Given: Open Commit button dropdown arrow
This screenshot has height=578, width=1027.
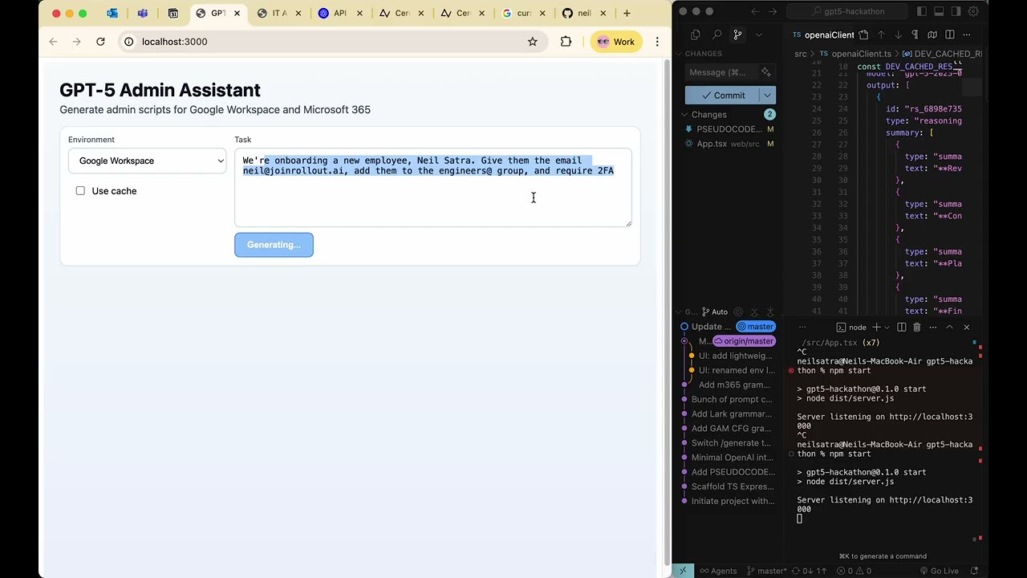Looking at the screenshot, I should 767,96.
